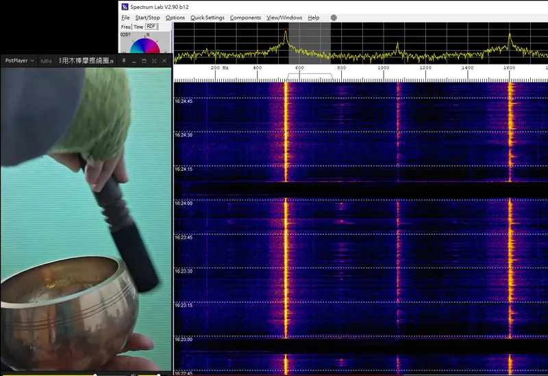
Task: Click the red peak marker in spectrum graph
Action: [x=286, y=29]
